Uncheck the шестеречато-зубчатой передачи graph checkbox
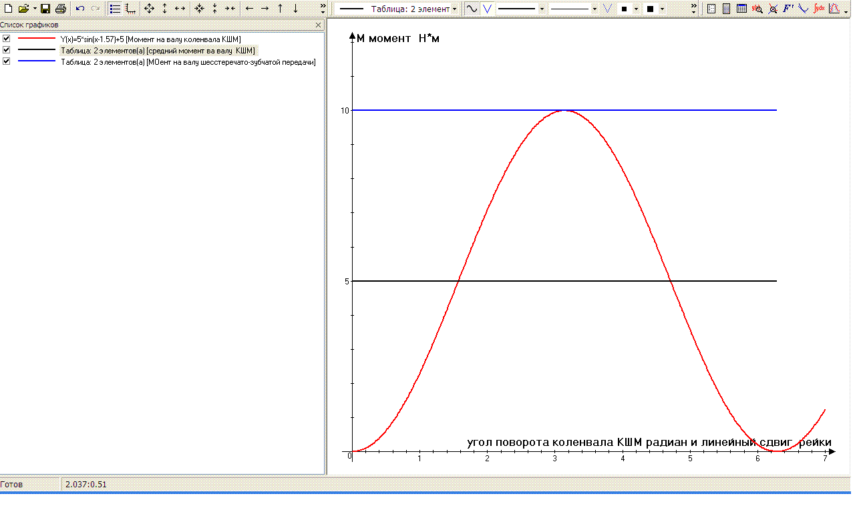855x514 pixels. 7,61
